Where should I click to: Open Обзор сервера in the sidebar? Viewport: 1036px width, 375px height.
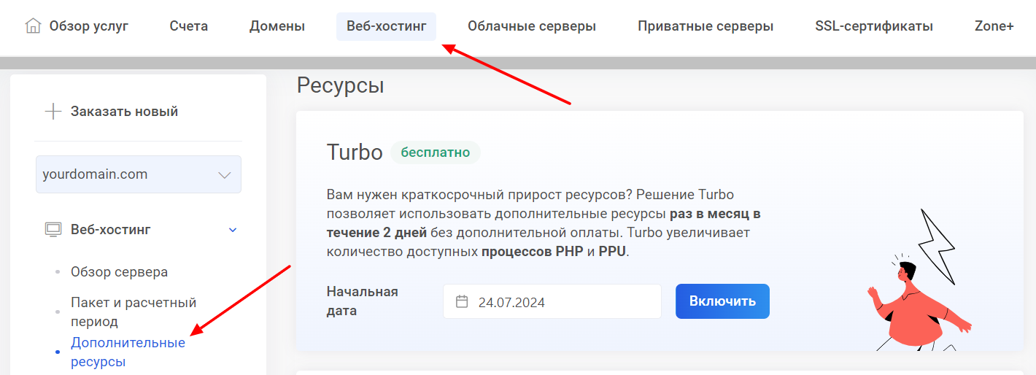click(x=119, y=272)
